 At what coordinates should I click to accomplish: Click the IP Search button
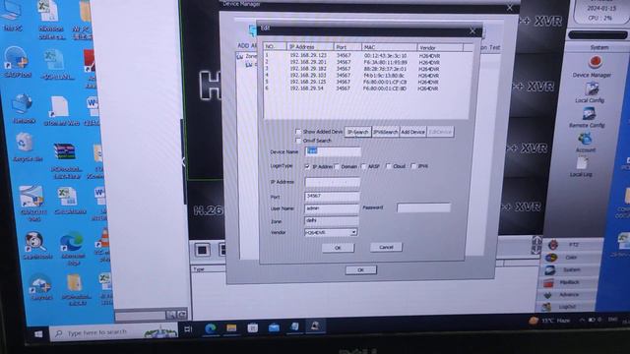click(x=357, y=132)
